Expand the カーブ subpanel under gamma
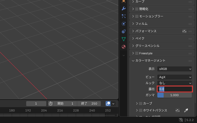The height and width of the screenshot is (123, 197). tap(137, 103)
